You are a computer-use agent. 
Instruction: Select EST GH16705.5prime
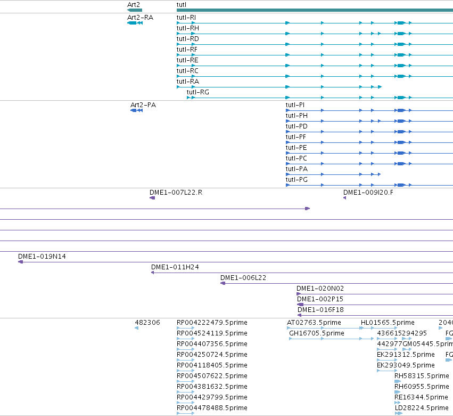coord(317,333)
